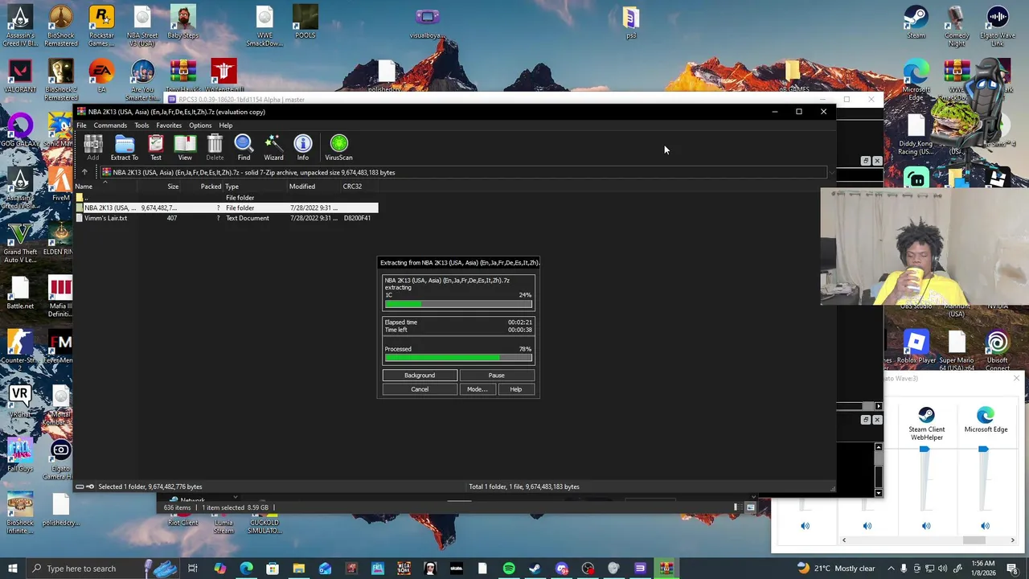Select the Baby Steps desktop icon
The height and width of the screenshot is (579, 1029).
tap(182, 23)
